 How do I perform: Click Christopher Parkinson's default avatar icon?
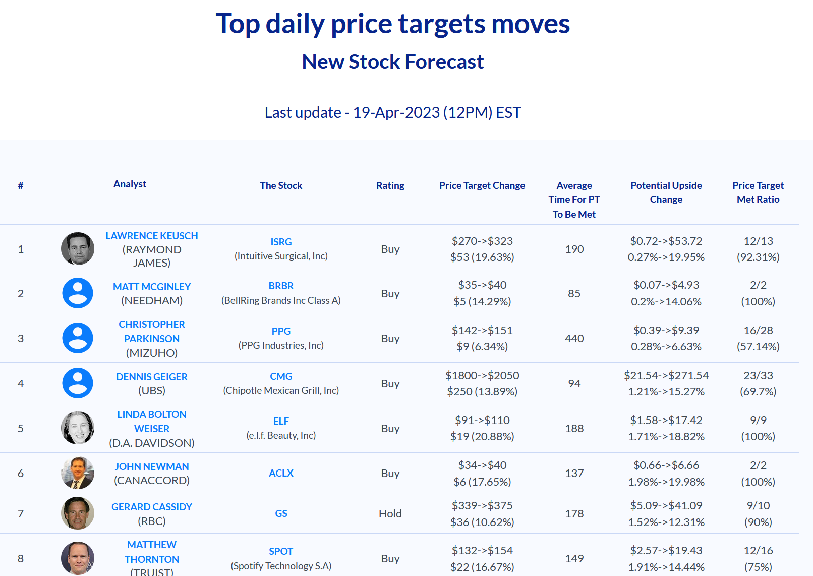[78, 338]
